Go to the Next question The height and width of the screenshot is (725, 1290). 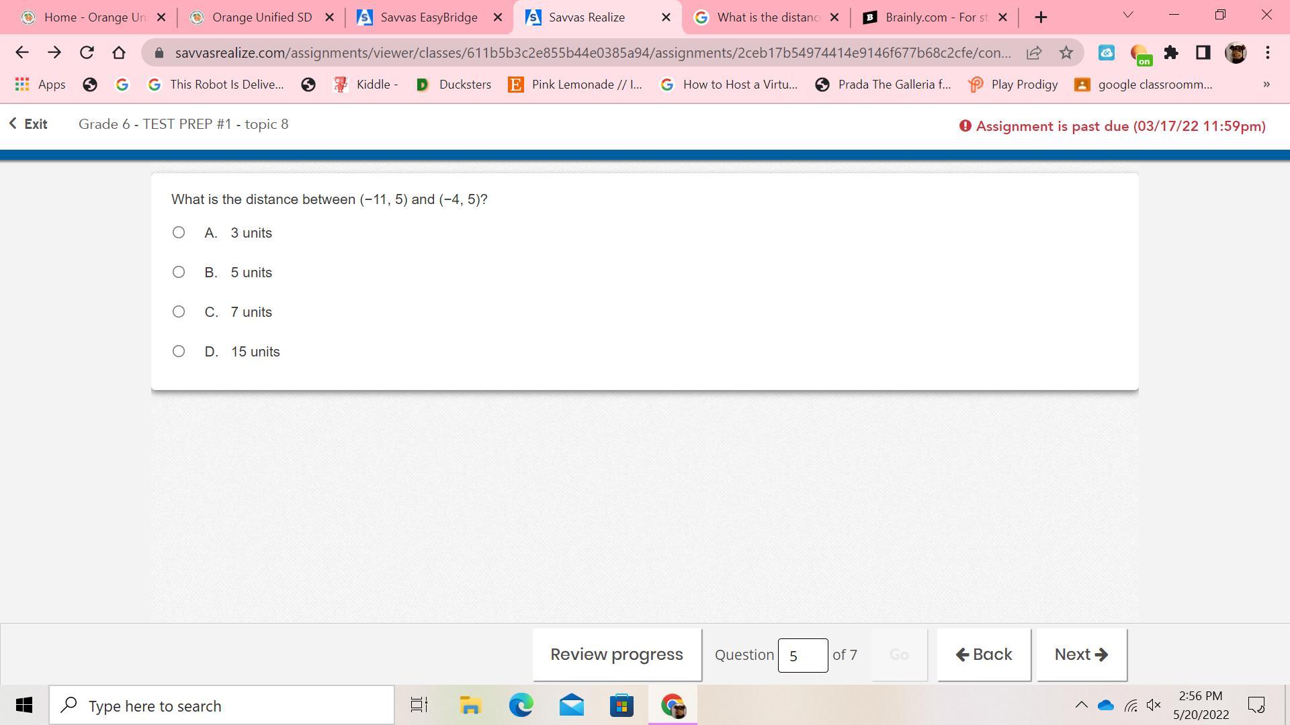1081,655
